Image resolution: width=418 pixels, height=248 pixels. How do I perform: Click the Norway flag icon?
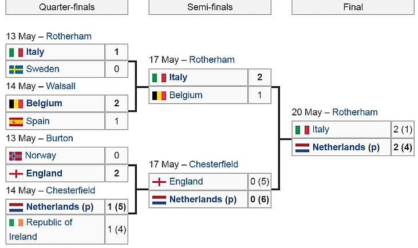coord(16,155)
